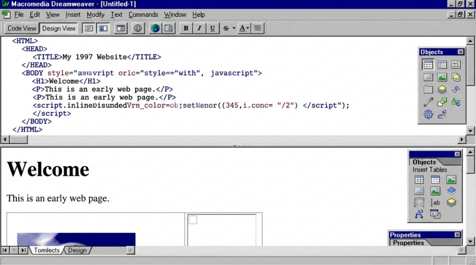Pick a color with the A text color swatch

point(243,28)
